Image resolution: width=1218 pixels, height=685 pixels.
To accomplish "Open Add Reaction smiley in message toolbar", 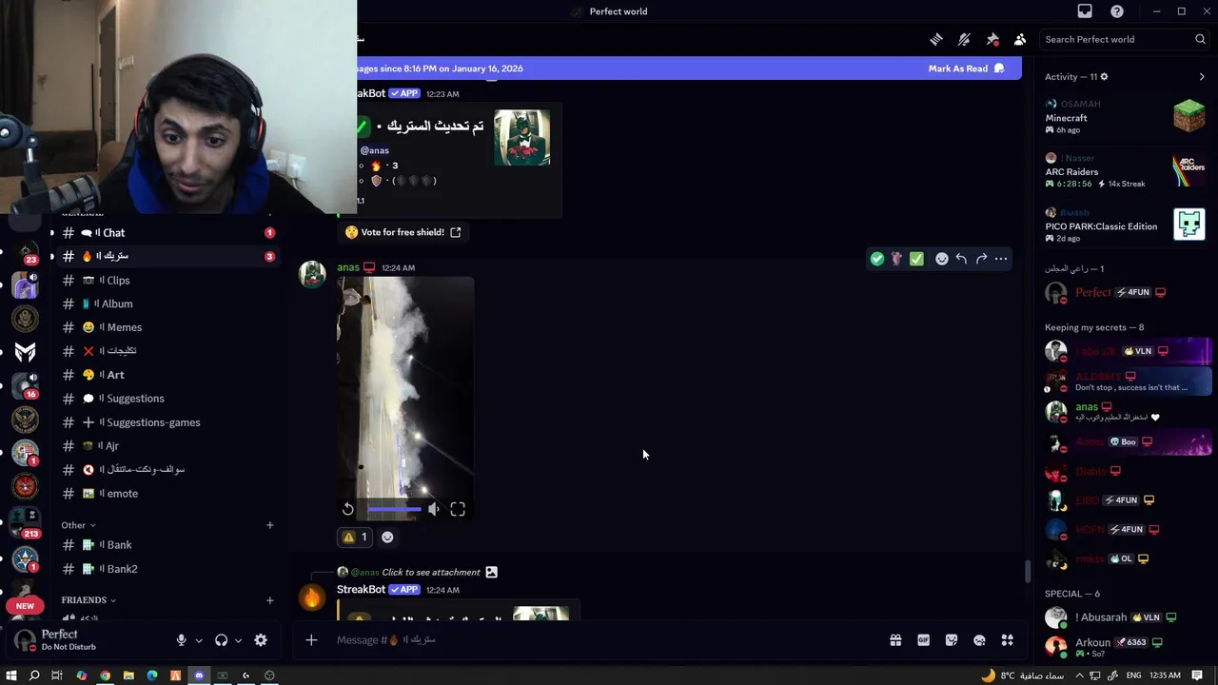I will tap(942, 259).
